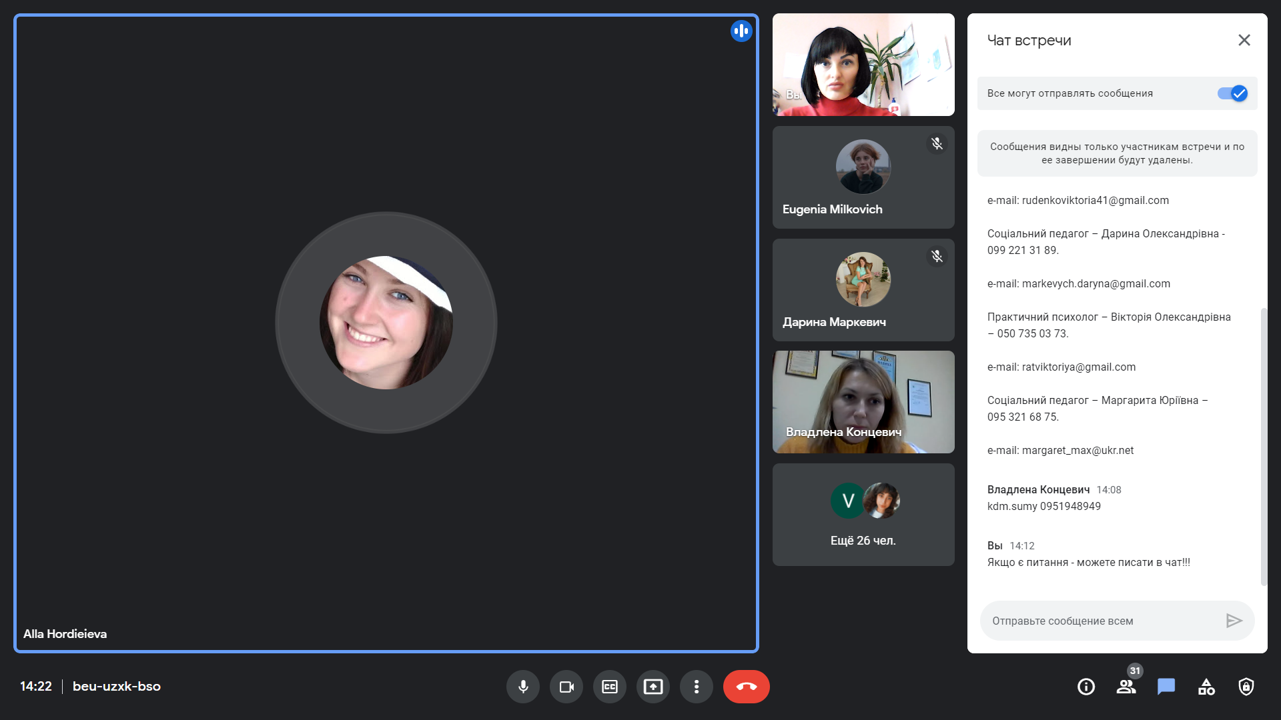Screen dimensions: 1281x720
Task: Click sender name Владлена Концевич in chat
Action: (x=1038, y=489)
